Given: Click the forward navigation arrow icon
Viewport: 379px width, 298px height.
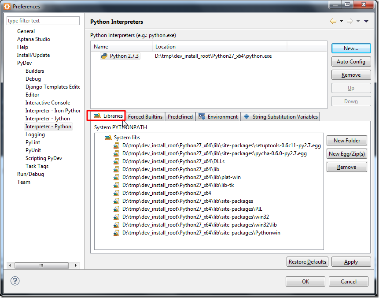Looking at the screenshot, I should pos(350,21).
